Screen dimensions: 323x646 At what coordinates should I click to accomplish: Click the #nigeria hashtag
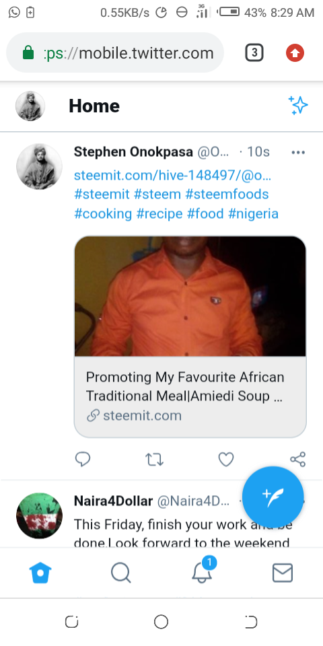[254, 213]
